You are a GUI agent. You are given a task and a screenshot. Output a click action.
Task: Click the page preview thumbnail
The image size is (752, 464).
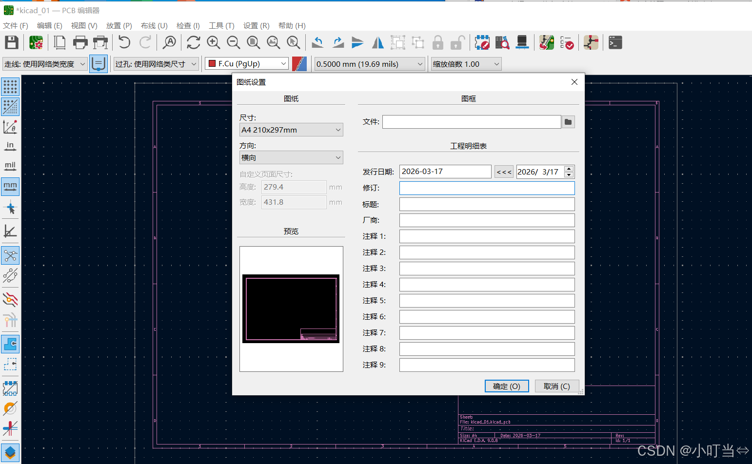point(291,309)
